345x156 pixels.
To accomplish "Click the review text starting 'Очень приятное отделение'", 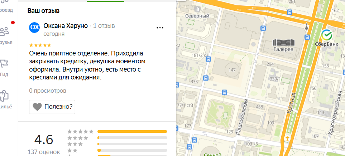I will click(87, 65).
